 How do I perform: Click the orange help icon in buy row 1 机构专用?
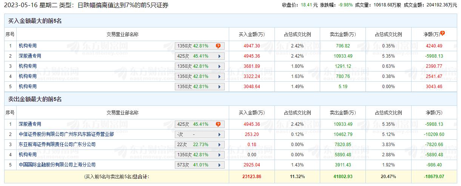click(x=218, y=46)
